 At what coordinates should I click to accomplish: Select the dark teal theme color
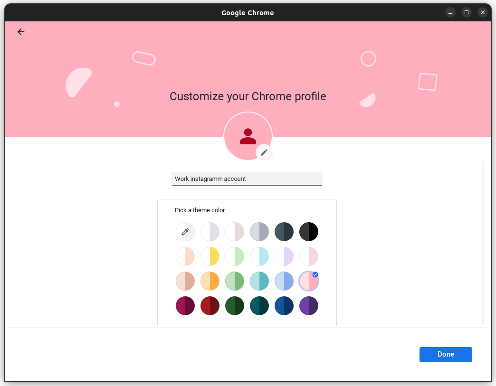pyautogui.click(x=259, y=306)
